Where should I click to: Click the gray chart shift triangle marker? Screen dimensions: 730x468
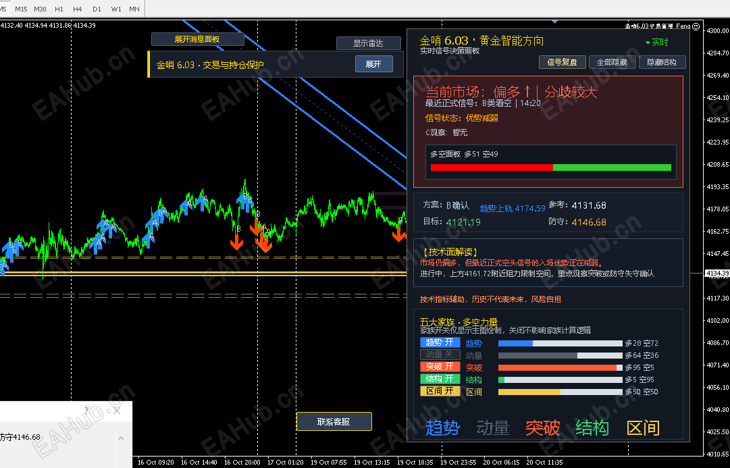(554, 22)
